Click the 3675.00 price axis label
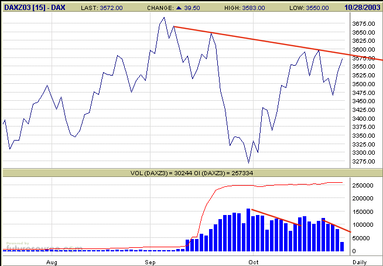Viewport: 383px width, 266px height. pos(364,23)
